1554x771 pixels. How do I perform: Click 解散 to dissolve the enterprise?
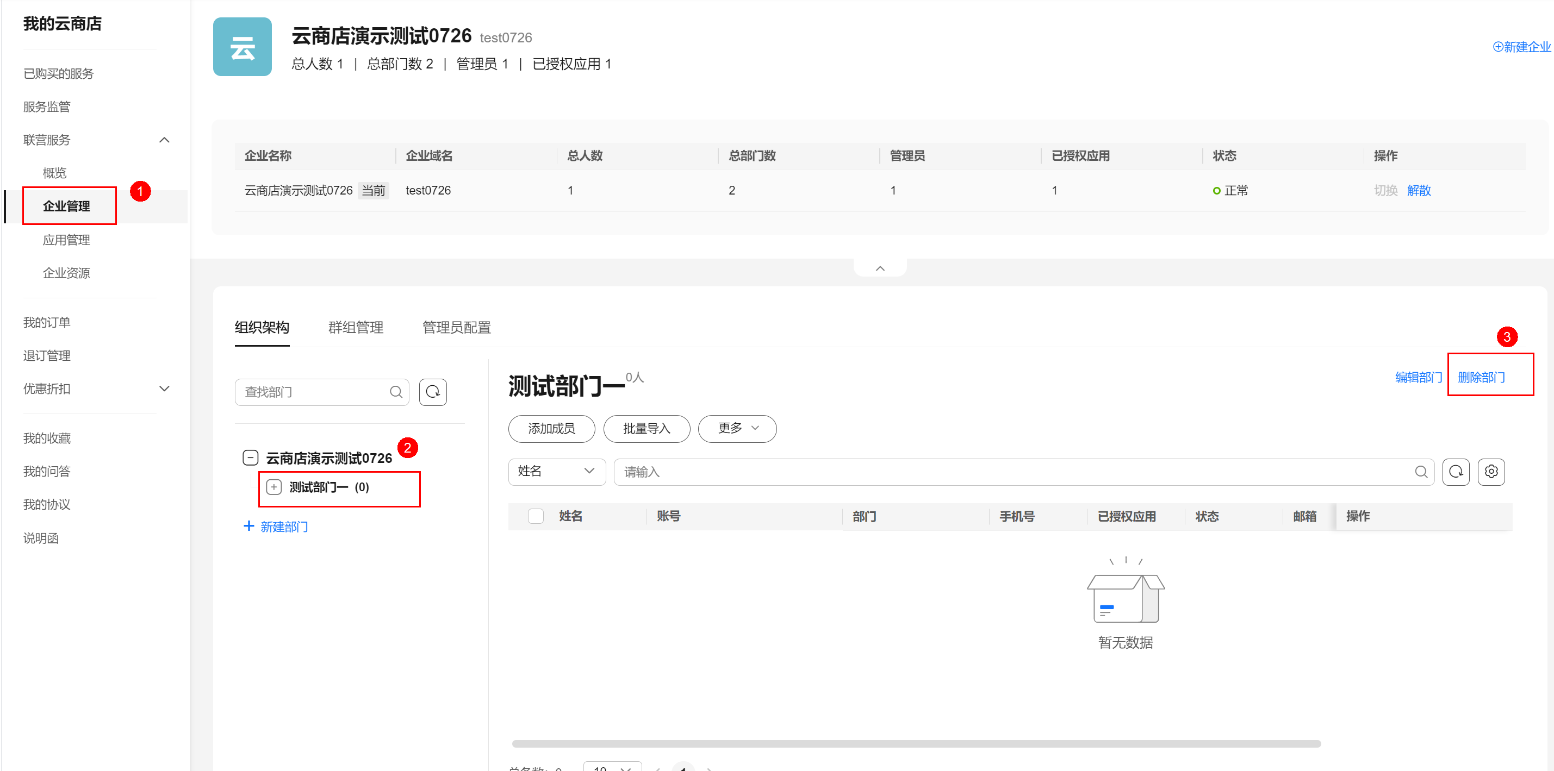1418,190
